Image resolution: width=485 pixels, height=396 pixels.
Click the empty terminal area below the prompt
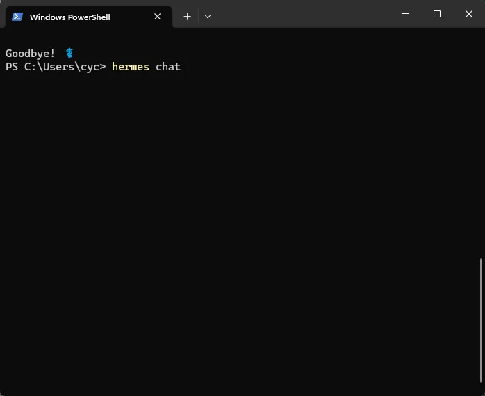point(241,217)
